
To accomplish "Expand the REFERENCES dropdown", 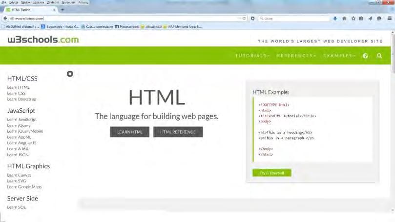I will (x=296, y=56).
